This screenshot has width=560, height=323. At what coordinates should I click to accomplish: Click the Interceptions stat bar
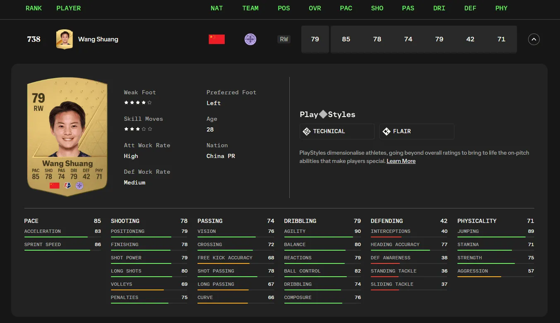click(409, 237)
